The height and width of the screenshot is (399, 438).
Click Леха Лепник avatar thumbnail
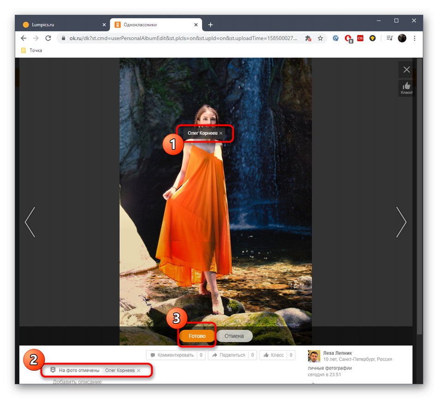click(314, 356)
